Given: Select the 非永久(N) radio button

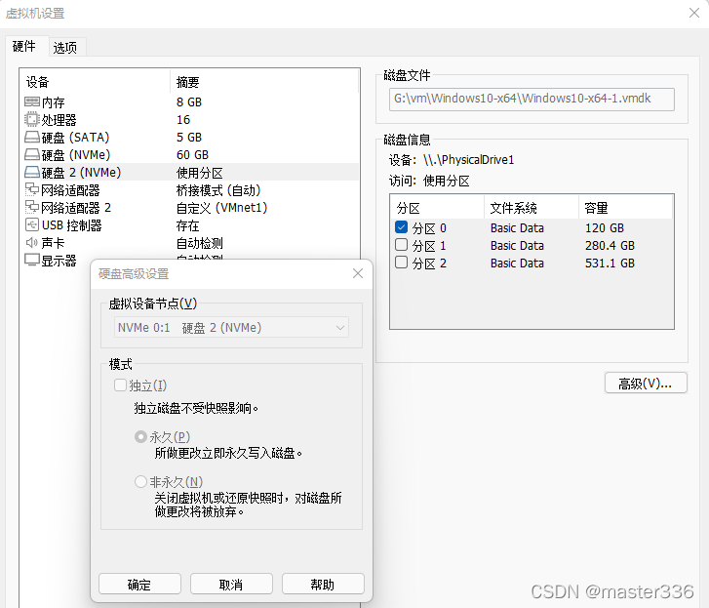Looking at the screenshot, I should pyautogui.click(x=140, y=481).
